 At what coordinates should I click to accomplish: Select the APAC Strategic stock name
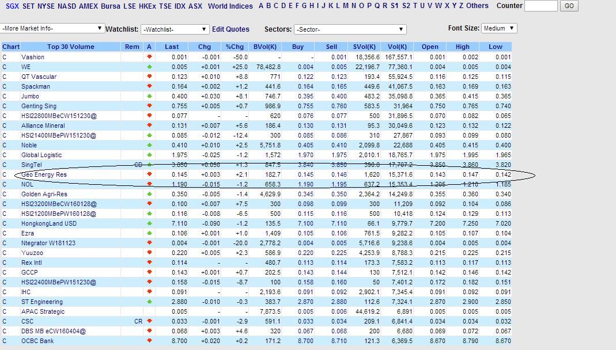(43, 311)
